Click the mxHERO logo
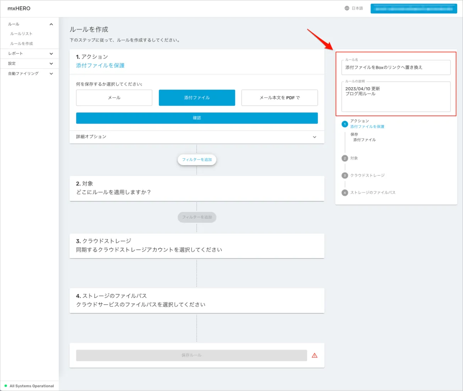Image resolution: width=463 pixels, height=391 pixels. 19,8
